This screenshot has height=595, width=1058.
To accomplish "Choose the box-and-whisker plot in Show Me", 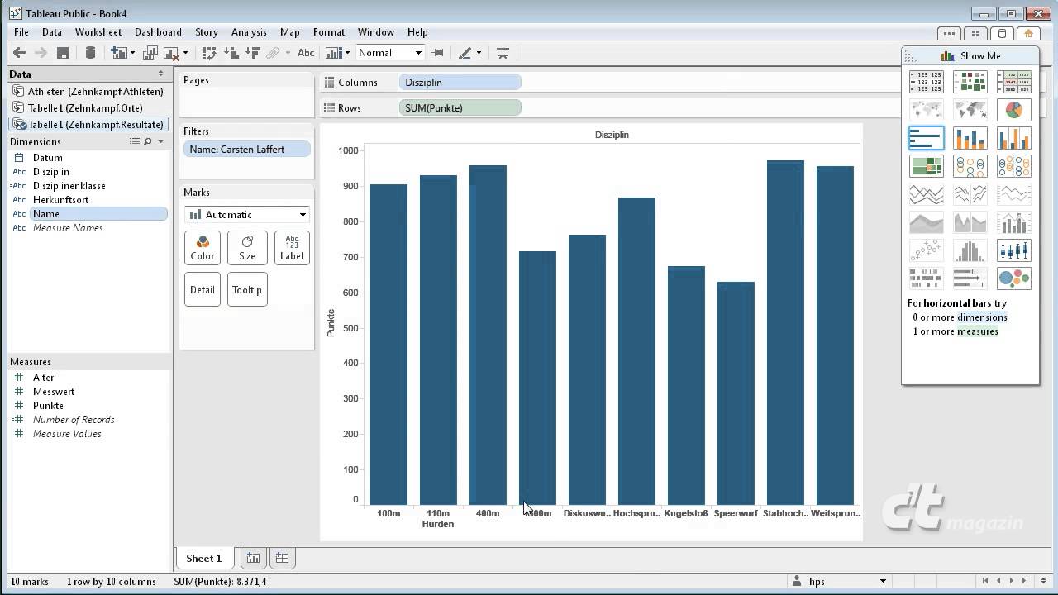I will (1013, 250).
